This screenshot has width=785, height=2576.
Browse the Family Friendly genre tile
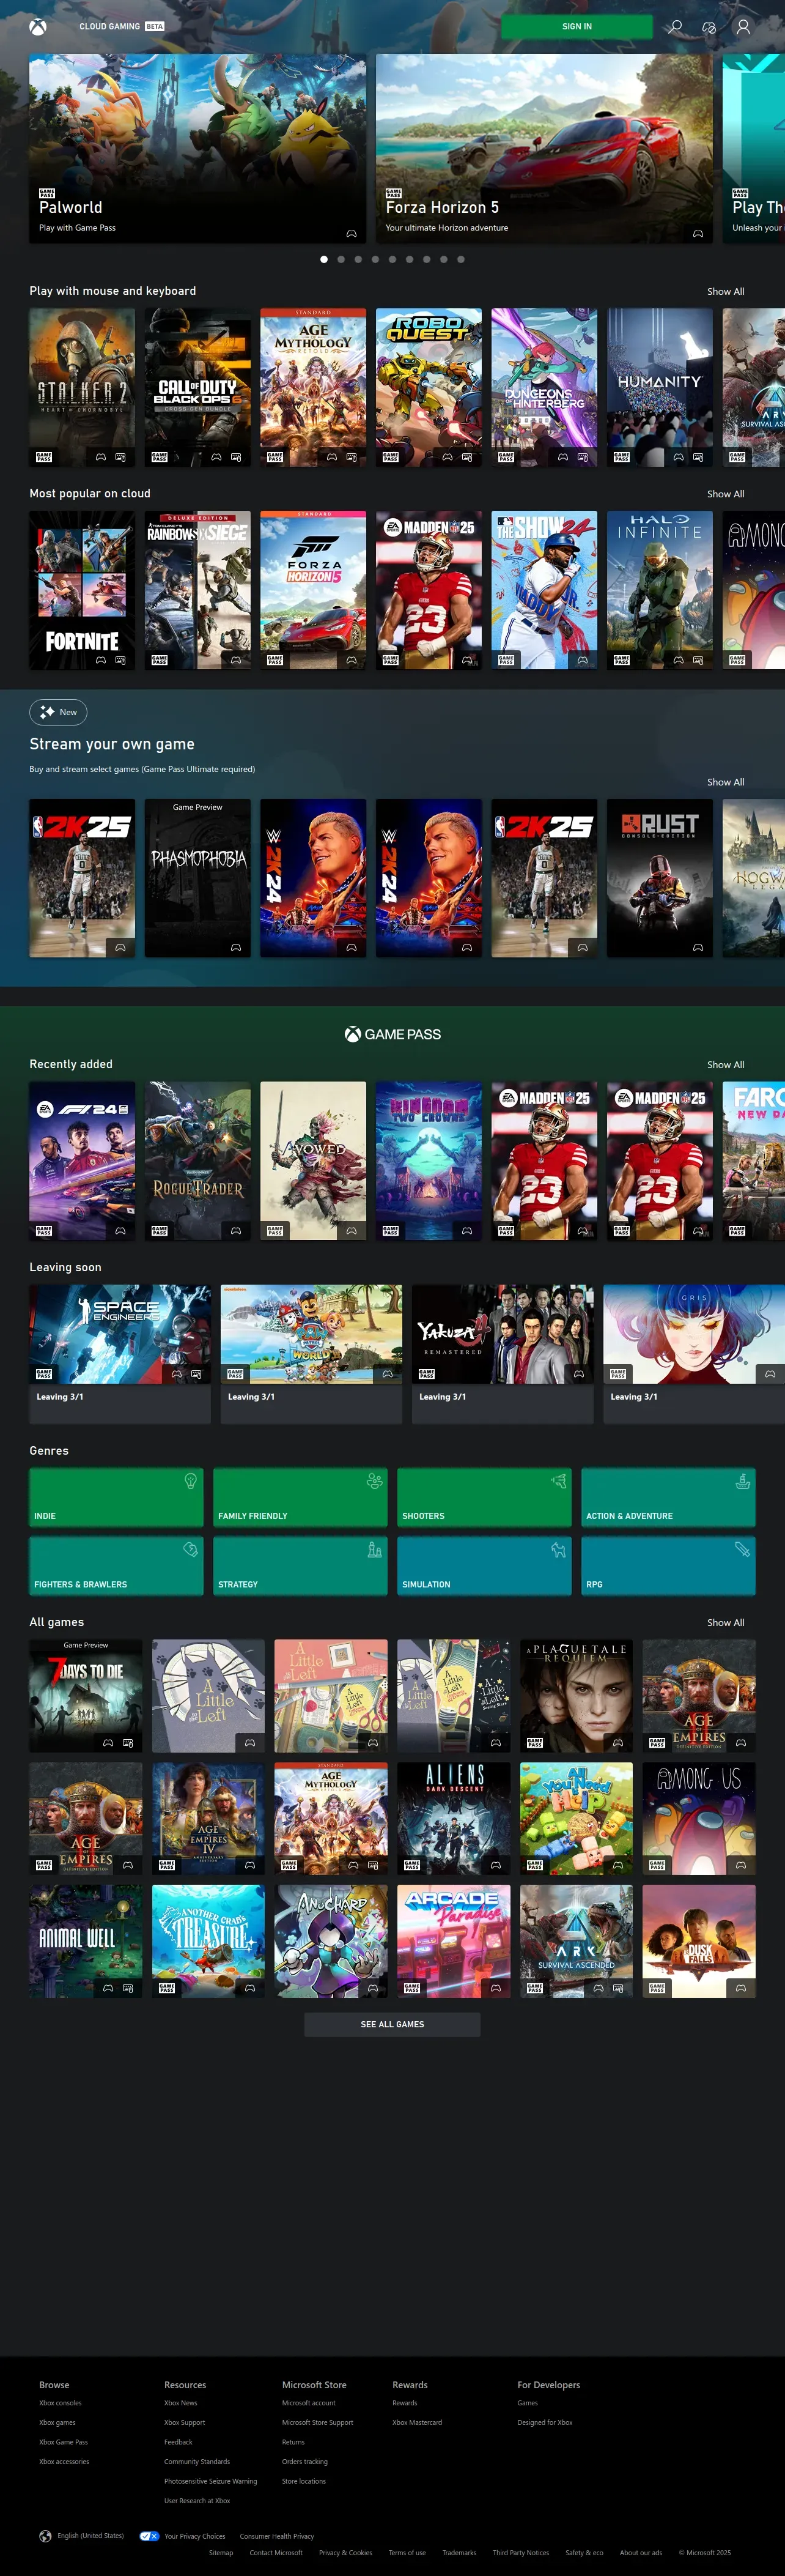coord(300,1497)
